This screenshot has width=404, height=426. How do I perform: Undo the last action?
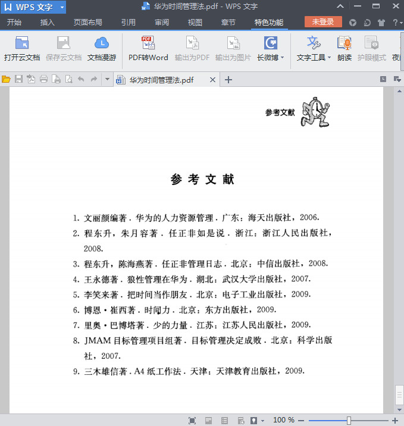tap(81, 79)
